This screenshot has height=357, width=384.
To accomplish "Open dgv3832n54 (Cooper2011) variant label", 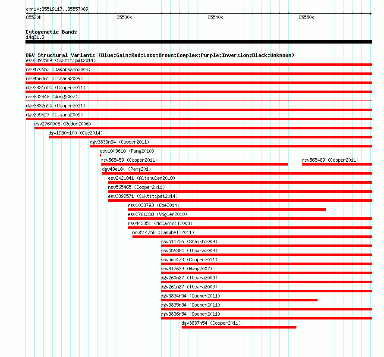I will coord(56,106).
